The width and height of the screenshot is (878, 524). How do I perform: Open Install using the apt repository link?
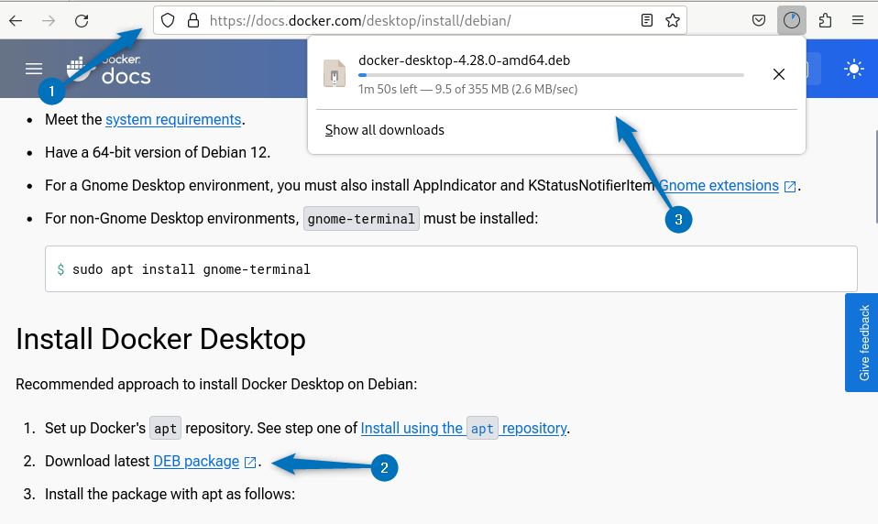click(x=464, y=429)
